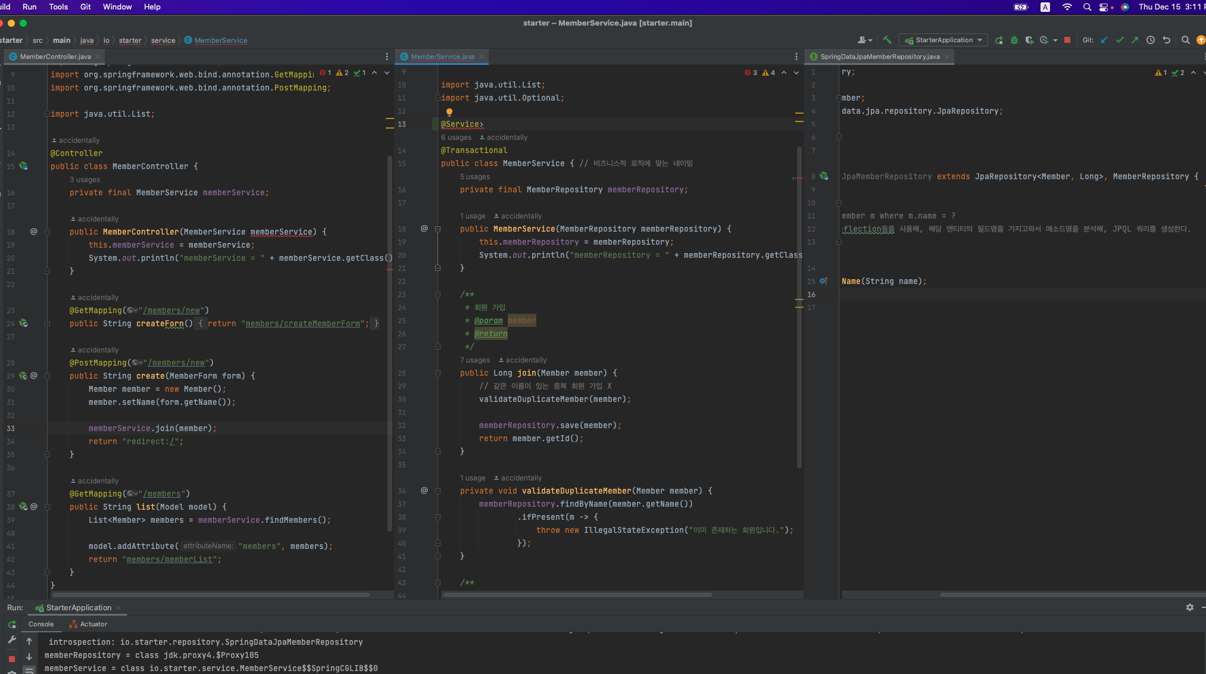Collapse the MemberController constructor fold marker
Image resolution: width=1206 pixels, height=674 pixels.
pos(47,232)
